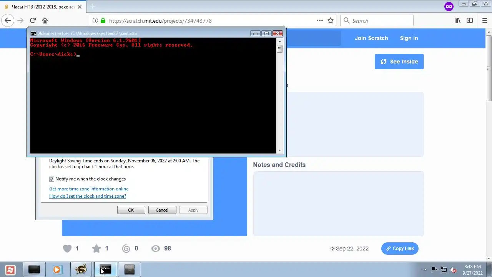Reload the Scratch project page
Screen dimensions: 492x277
tap(33, 21)
